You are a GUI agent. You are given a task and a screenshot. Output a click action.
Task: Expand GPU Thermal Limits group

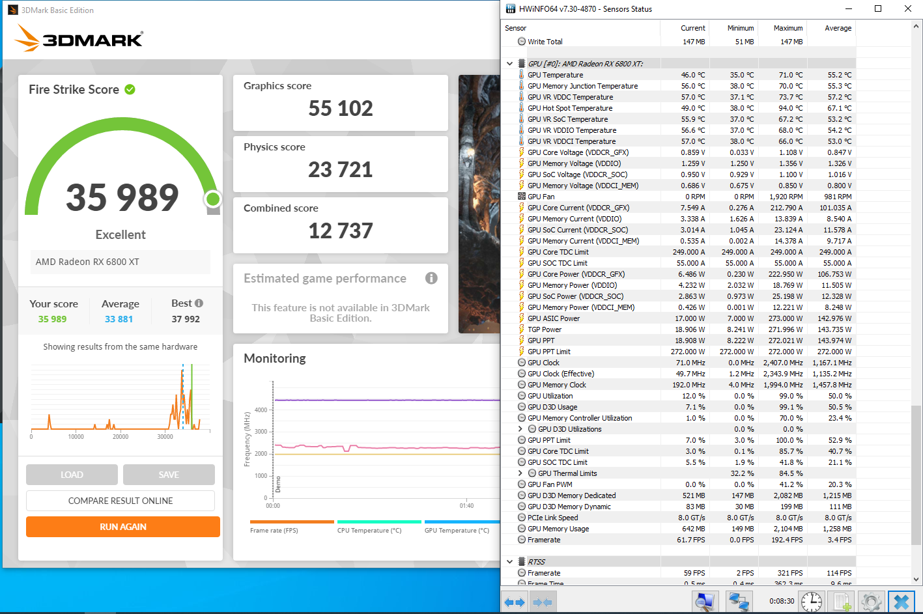[x=520, y=473]
